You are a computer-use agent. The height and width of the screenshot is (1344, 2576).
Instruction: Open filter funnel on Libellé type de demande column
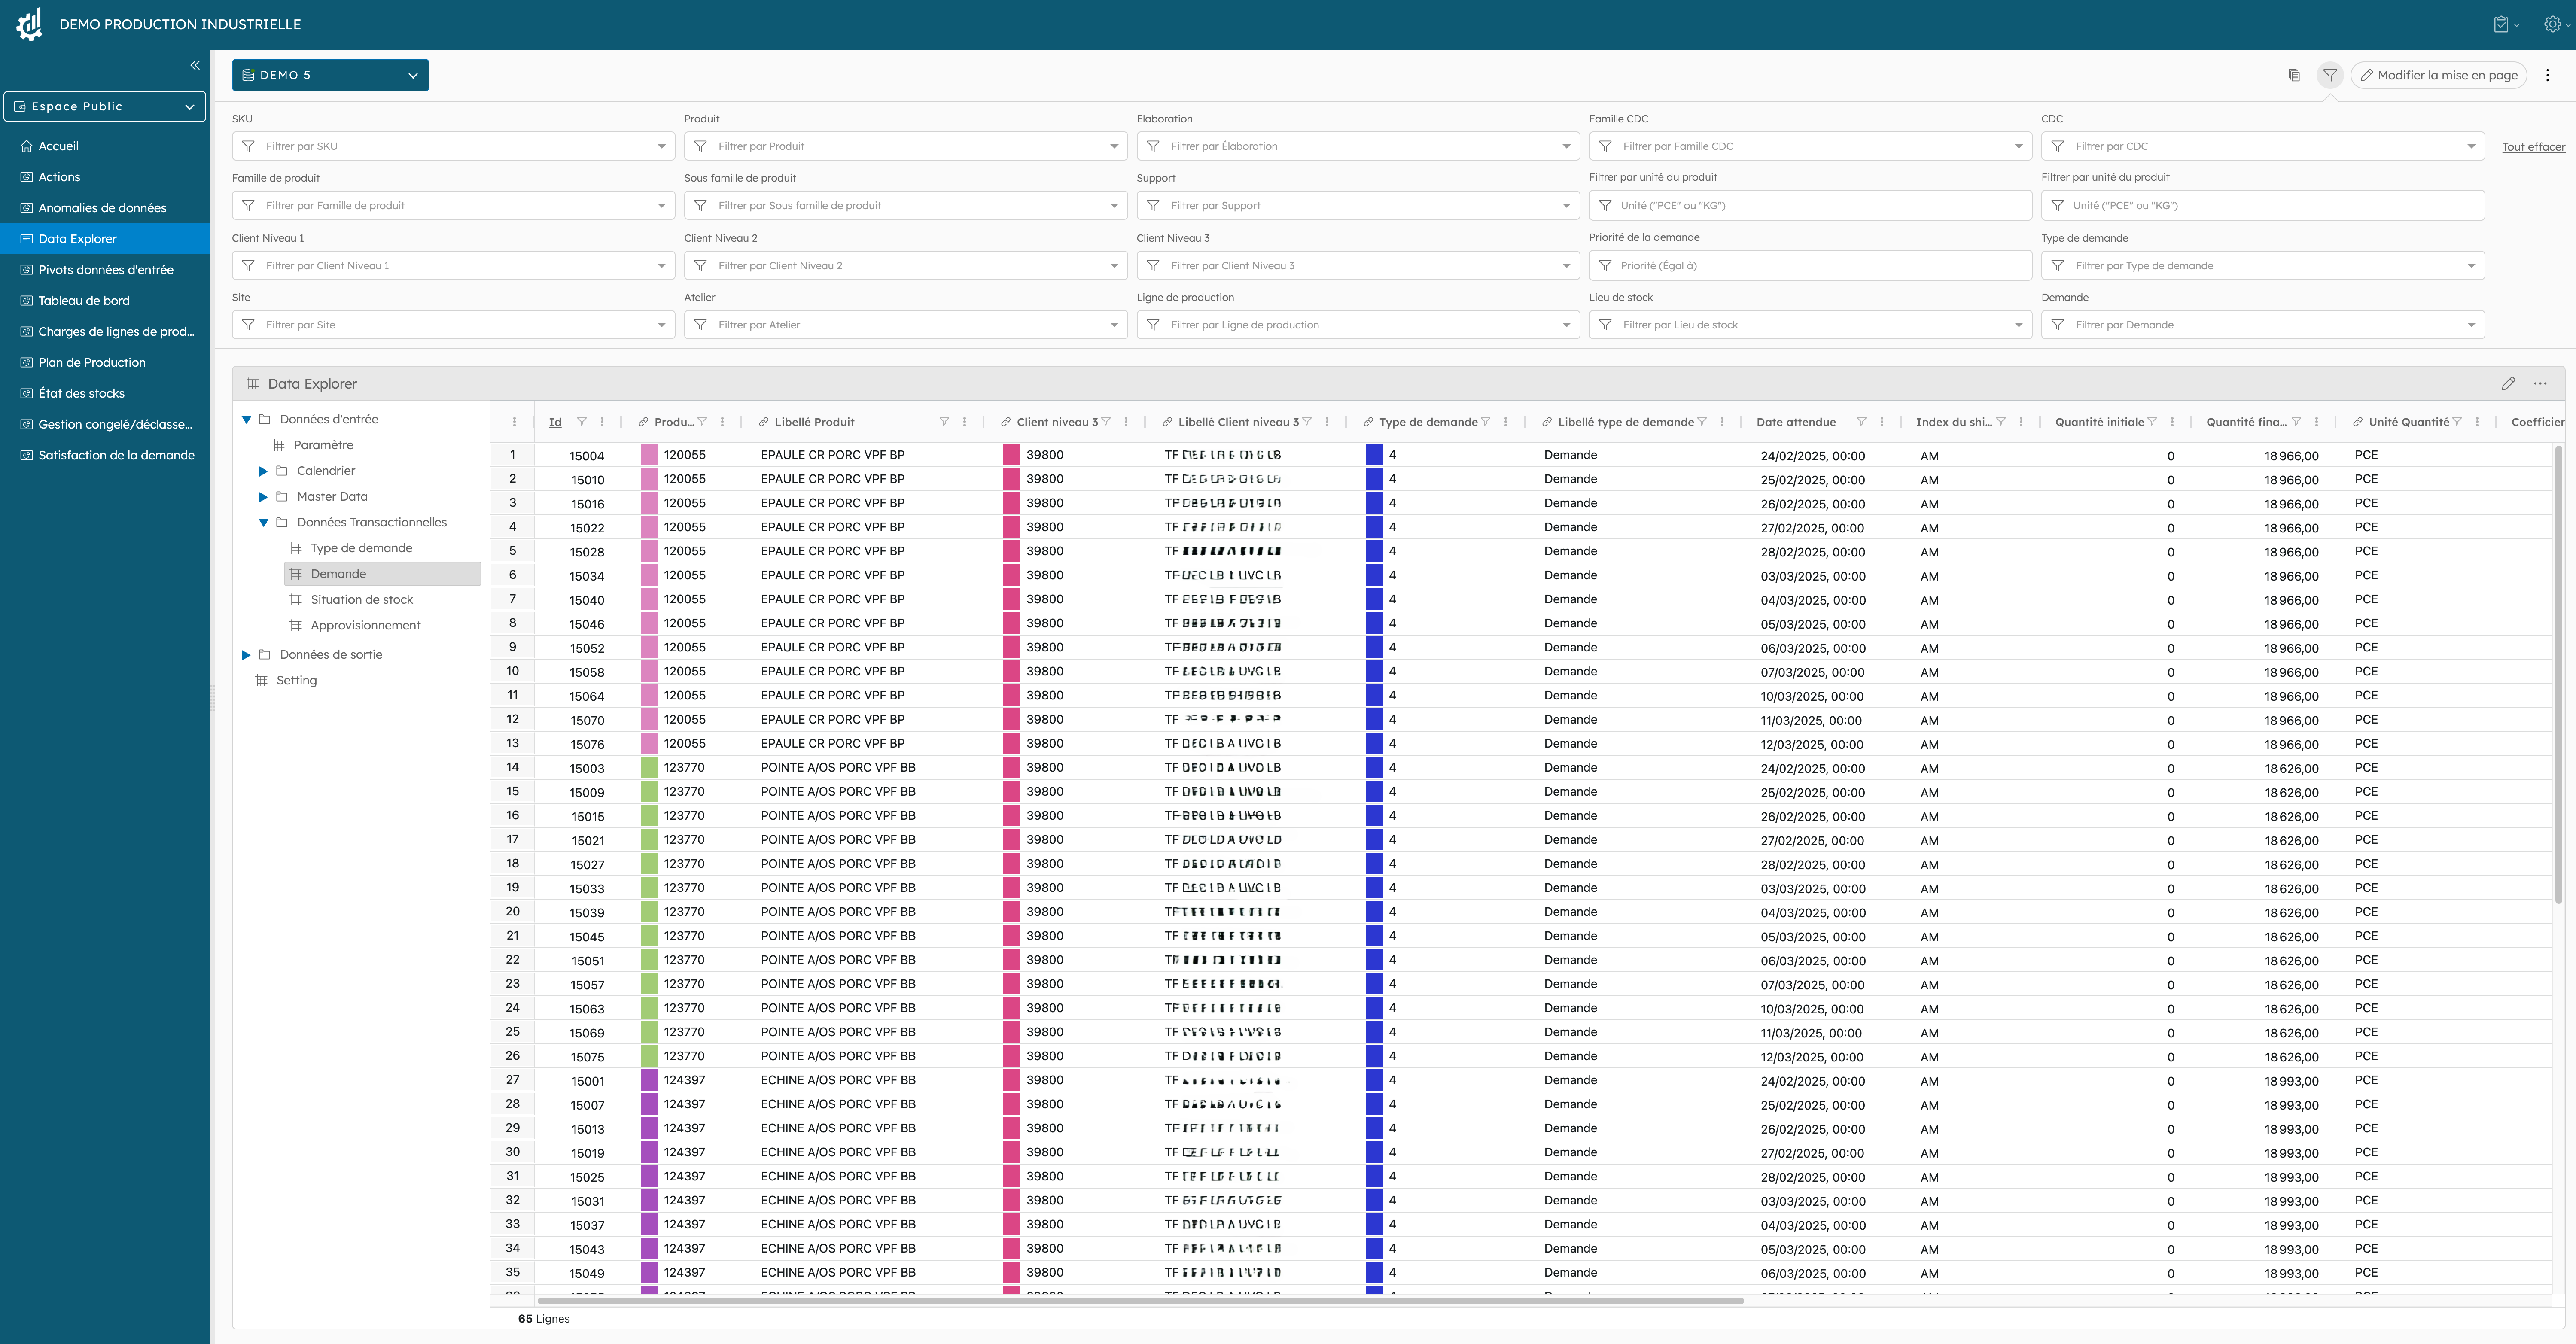coord(1702,422)
